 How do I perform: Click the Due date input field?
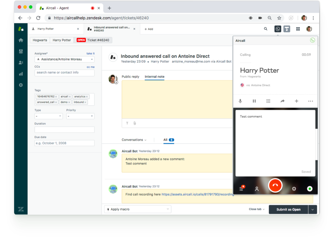point(64,143)
